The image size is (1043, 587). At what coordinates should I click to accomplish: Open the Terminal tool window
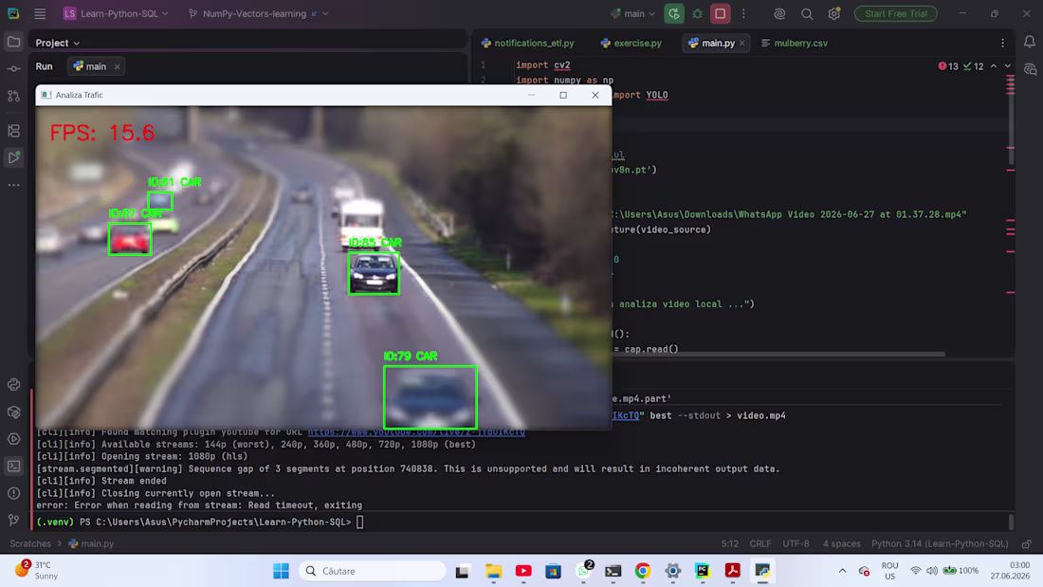[13, 466]
